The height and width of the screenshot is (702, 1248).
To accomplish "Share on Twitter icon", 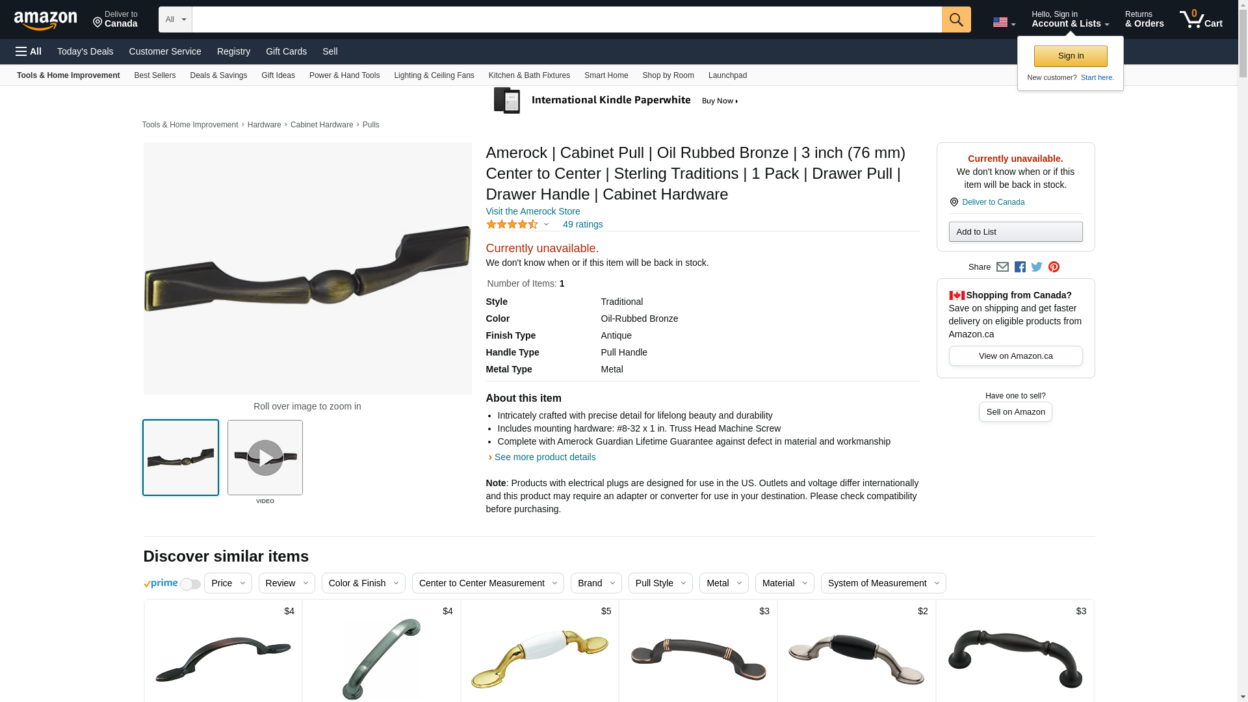I will click(x=1037, y=267).
